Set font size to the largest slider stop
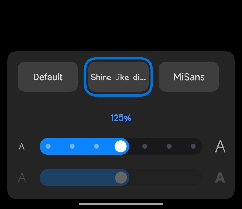This screenshot has width=242, height=209. [193, 146]
